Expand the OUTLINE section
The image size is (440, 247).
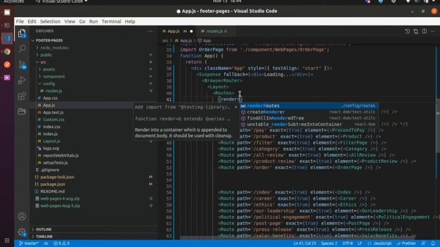coord(43,229)
